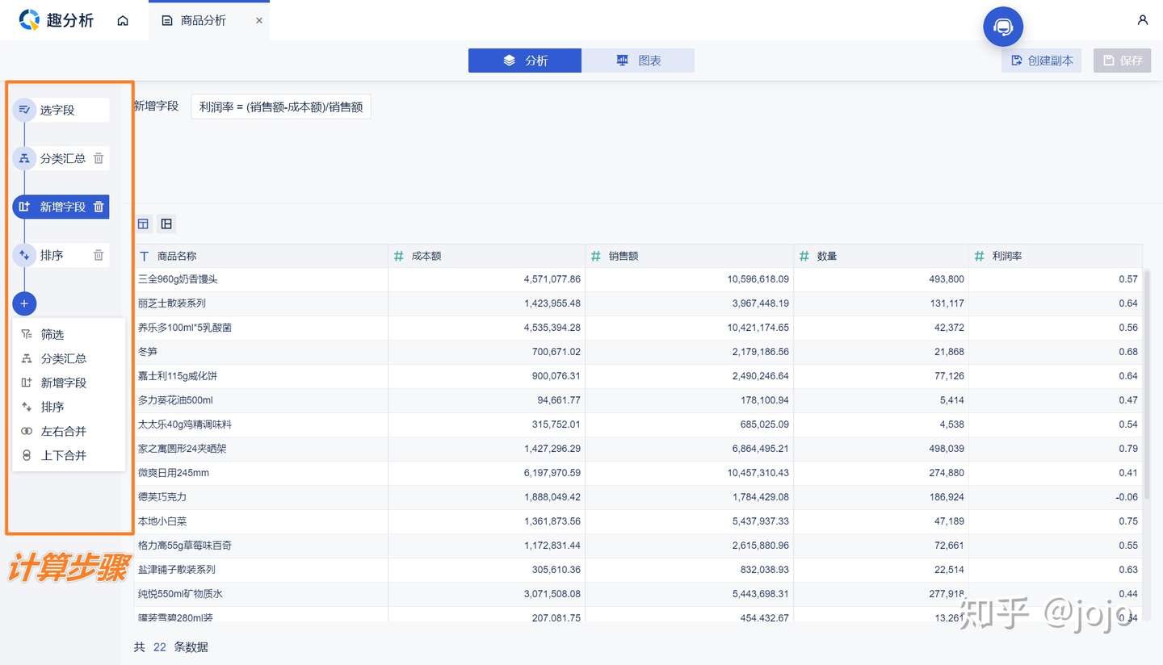This screenshot has width=1163, height=665.
Task: Click the number type icon of 利润率
Action: tap(980, 256)
